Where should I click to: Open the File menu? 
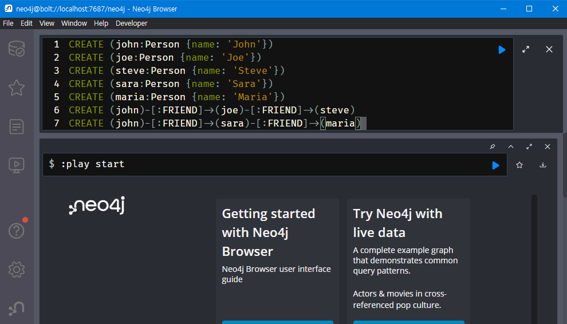(x=8, y=23)
